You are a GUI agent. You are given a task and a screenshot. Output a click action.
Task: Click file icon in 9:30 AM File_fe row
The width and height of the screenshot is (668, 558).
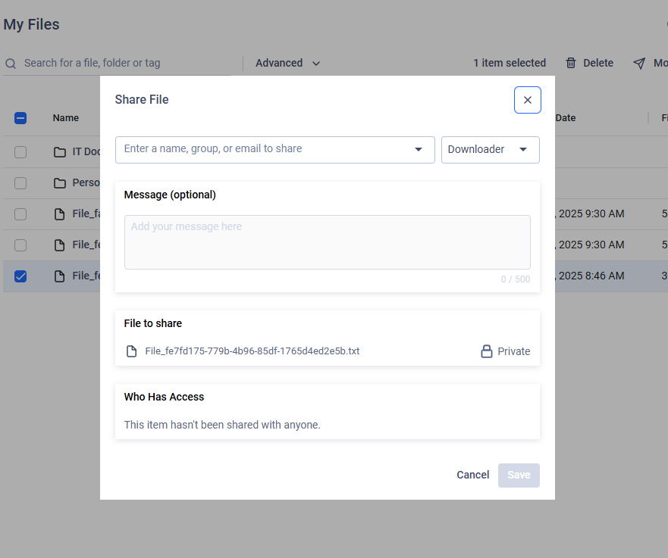tap(60, 245)
